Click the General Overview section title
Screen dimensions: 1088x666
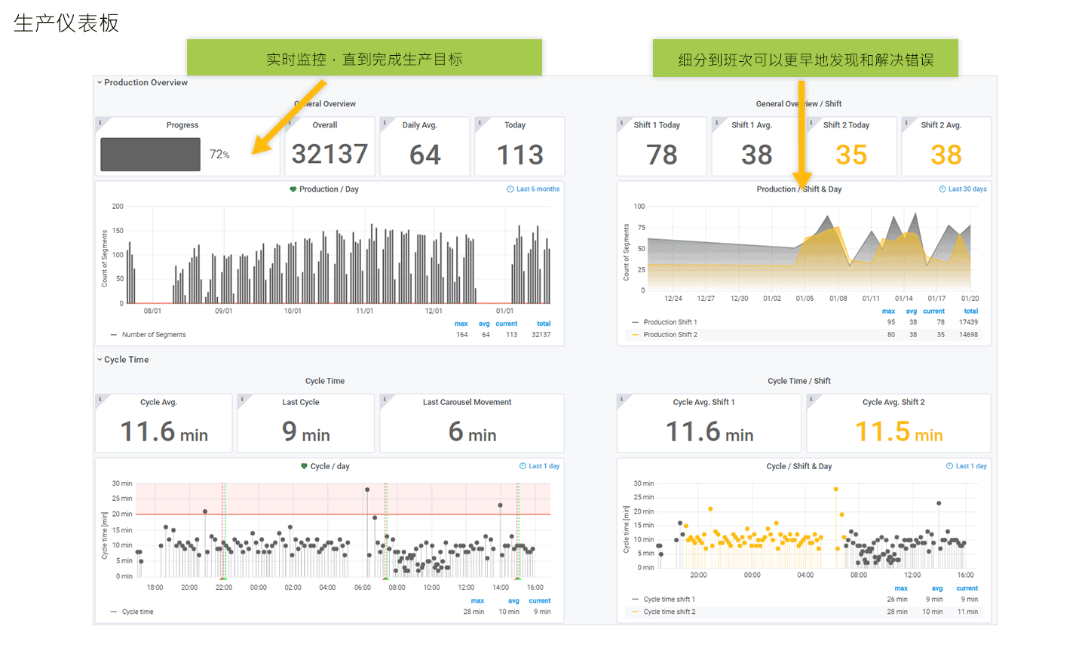point(325,104)
